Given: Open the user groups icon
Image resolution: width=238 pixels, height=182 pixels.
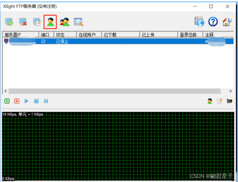Looking at the screenshot, I should coord(65,22).
